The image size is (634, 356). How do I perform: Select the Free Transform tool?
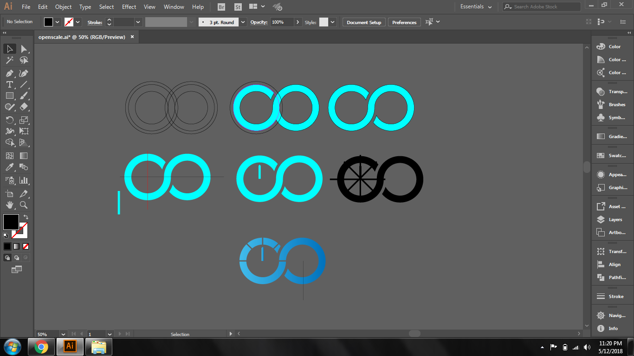click(24, 131)
